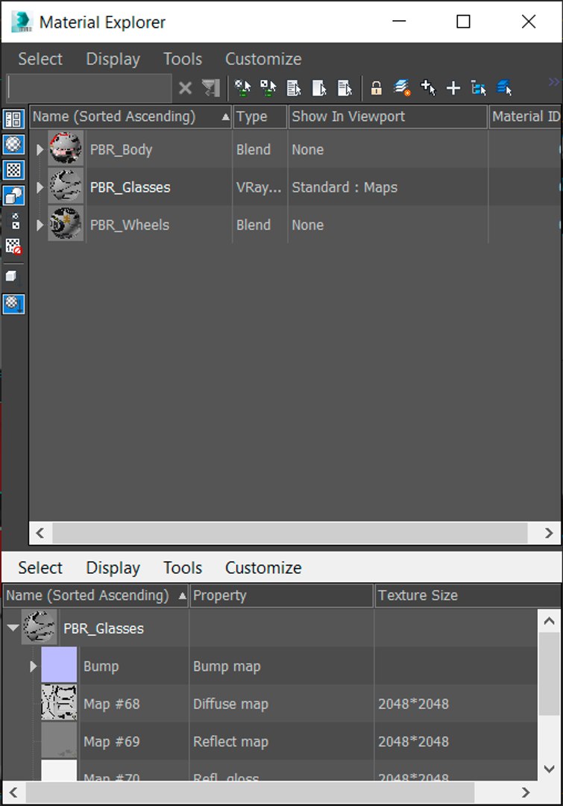Click the Texture Size column header
This screenshot has width=563, height=806.
click(468, 596)
